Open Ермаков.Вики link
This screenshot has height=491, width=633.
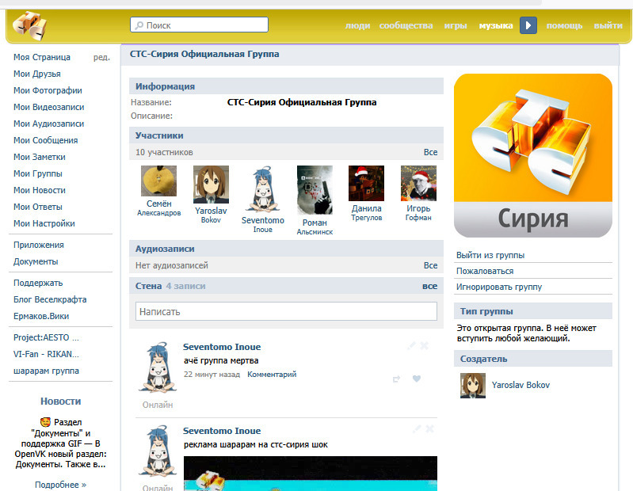coord(41,316)
